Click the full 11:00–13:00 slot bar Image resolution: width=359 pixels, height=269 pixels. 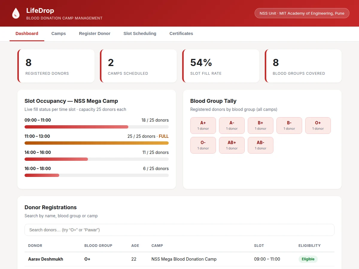(97, 143)
